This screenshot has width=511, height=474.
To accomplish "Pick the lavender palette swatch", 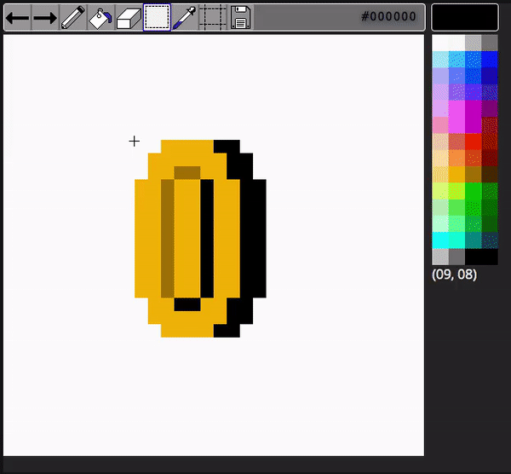I will click(x=440, y=76).
